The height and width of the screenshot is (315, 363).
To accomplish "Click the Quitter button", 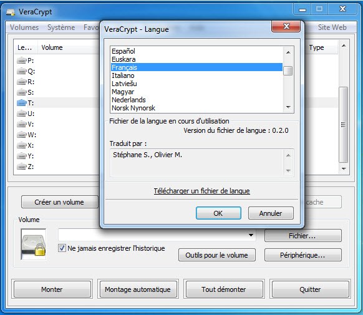I will point(310,289).
